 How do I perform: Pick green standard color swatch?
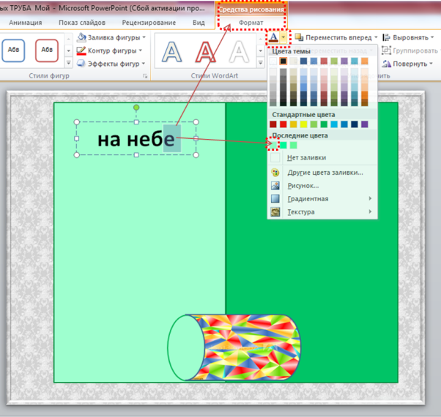[x=324, y=124]
